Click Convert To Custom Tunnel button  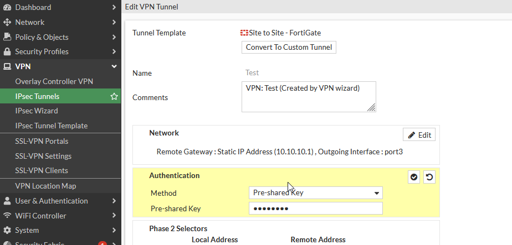tap(289, 47)
